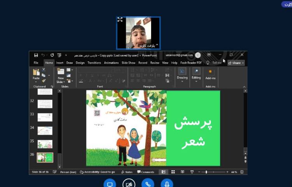Open the Review tab
The height and width of the screenshot is (187, 292).
pyautogui.click(x=155, y=63)
